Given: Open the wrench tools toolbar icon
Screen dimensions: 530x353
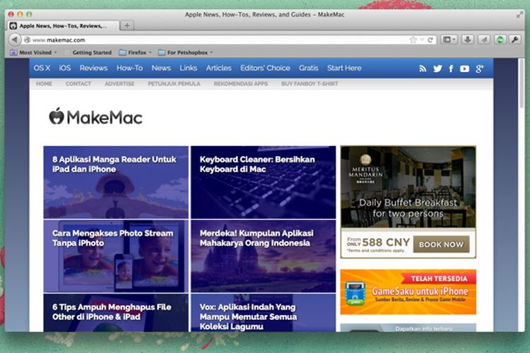Looking at the screenshot, I should 515,40.
